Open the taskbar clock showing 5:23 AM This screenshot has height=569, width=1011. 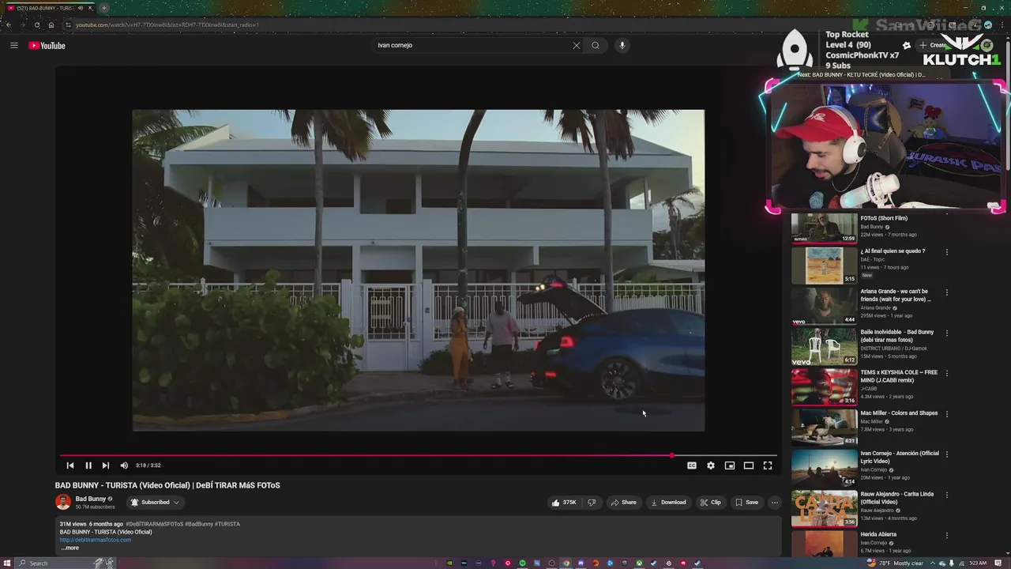(978, 563)
